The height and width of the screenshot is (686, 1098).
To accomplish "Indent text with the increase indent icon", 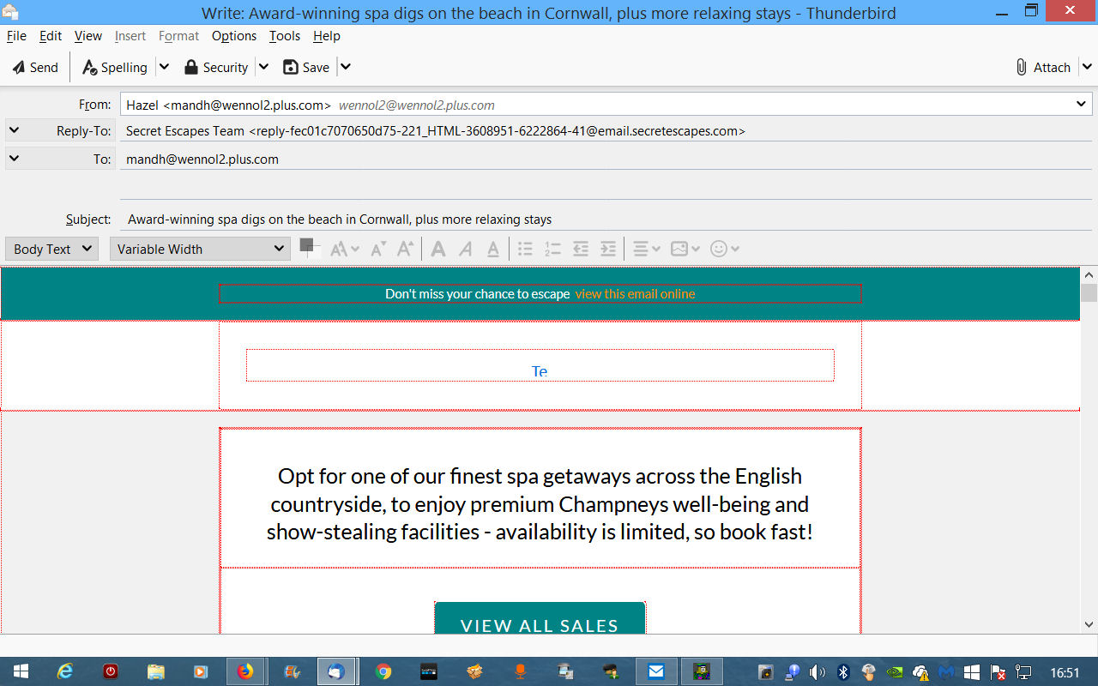I will 608,249.
